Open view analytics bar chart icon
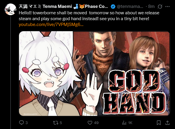 124,123
